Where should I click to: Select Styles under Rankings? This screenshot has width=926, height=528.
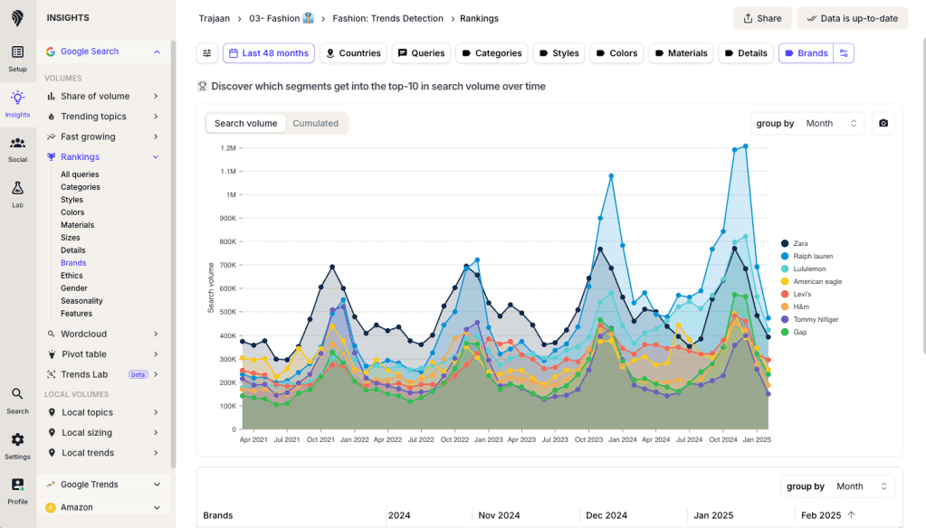coord(72,200)
